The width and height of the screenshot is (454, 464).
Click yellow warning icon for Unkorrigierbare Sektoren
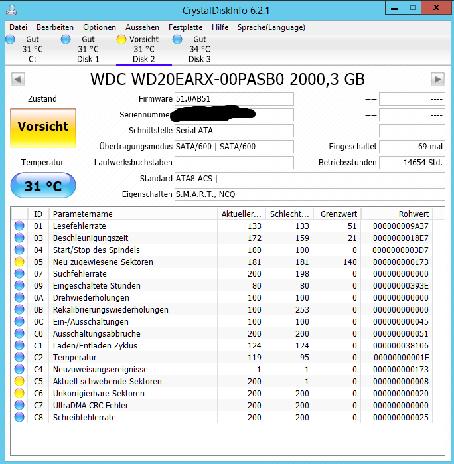19,393
